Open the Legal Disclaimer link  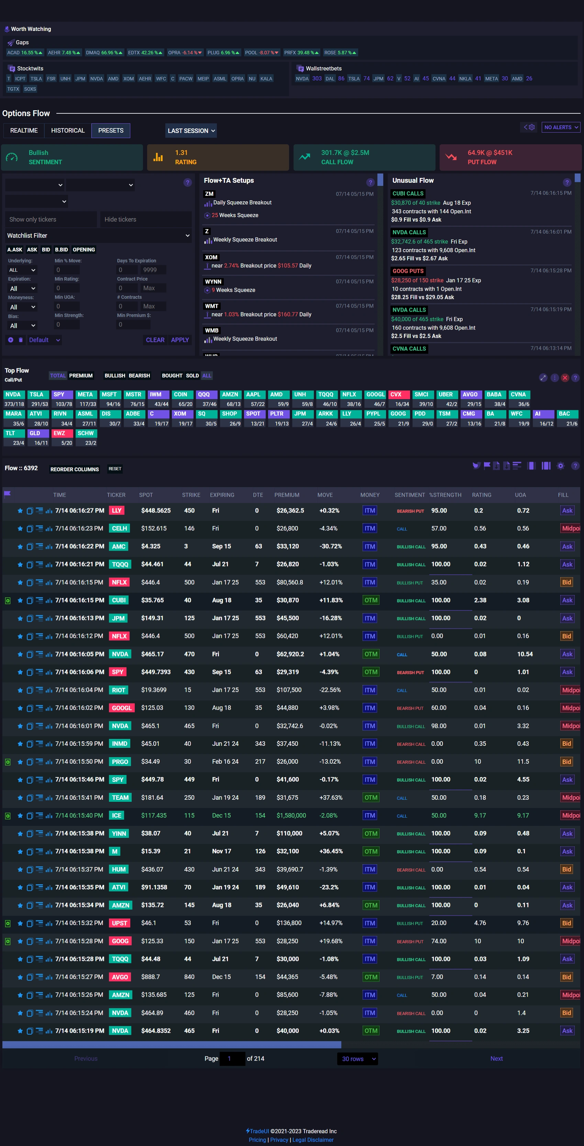pos(313,1140)
